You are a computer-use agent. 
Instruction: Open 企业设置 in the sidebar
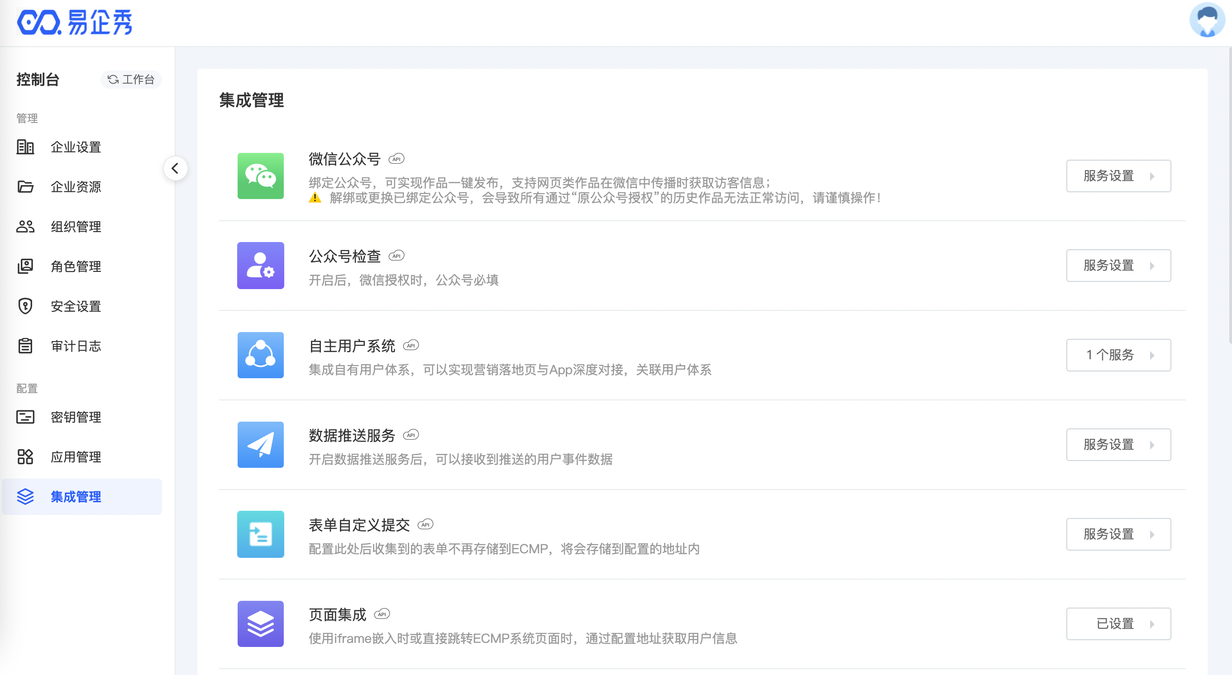tap(82, 147)
